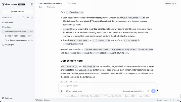181x102 pixels.
Task: Click the '6 turns · 94 steps' stat
Action: pos(71,96)
